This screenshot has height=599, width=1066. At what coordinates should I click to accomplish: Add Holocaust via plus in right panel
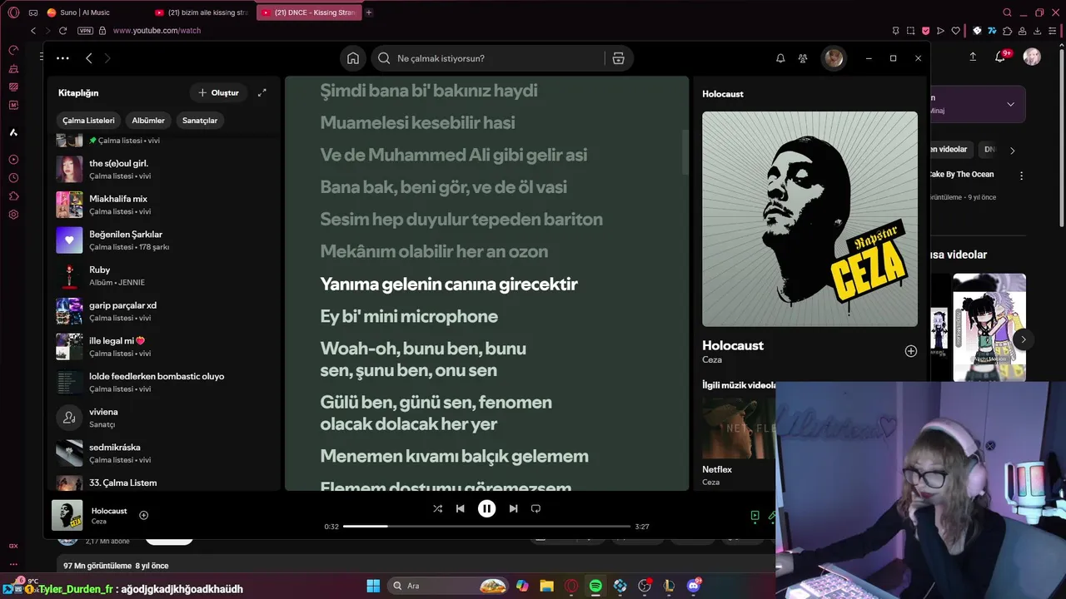tap(910, 351)
